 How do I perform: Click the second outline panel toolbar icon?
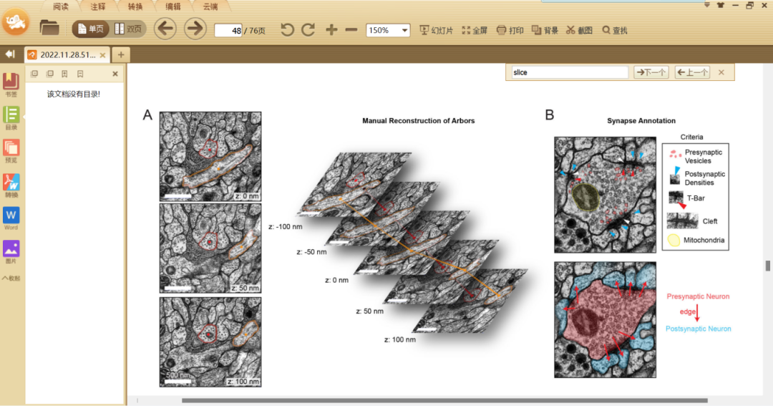[50, 74]
